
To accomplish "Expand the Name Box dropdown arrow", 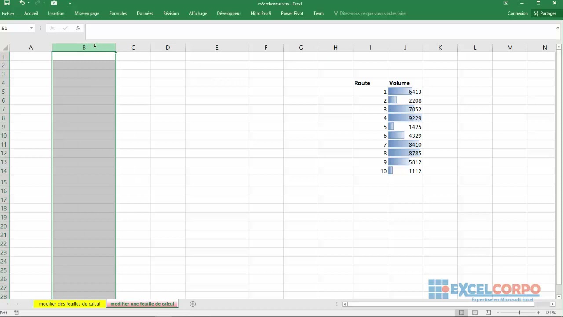I will (x=31, y=28).
